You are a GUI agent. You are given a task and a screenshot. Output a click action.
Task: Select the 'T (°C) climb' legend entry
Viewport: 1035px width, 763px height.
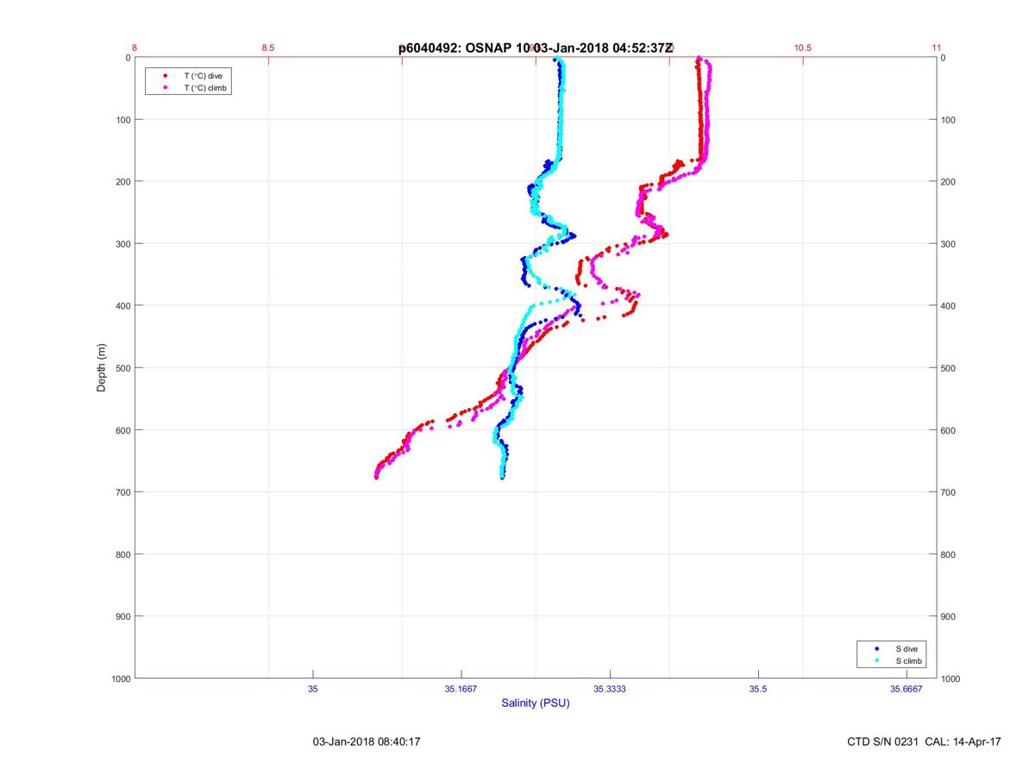[x=205, y=88]
